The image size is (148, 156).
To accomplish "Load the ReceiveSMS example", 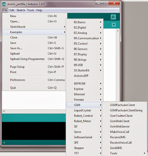I will [124, 137].
